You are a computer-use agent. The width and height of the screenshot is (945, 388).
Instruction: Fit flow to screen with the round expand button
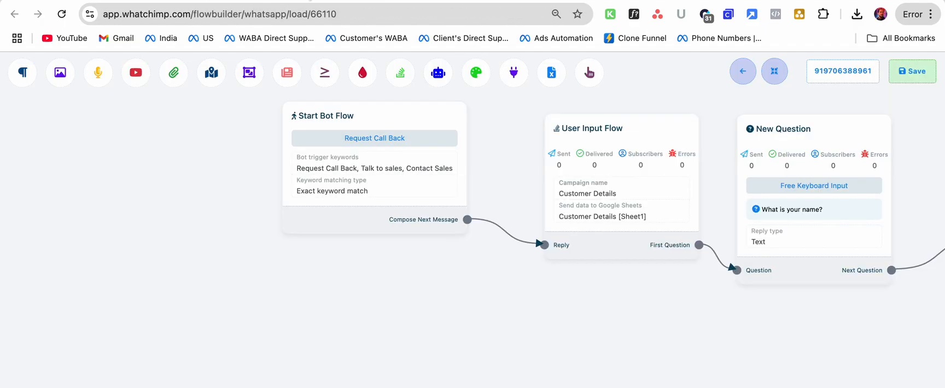[x=774, y=71]
